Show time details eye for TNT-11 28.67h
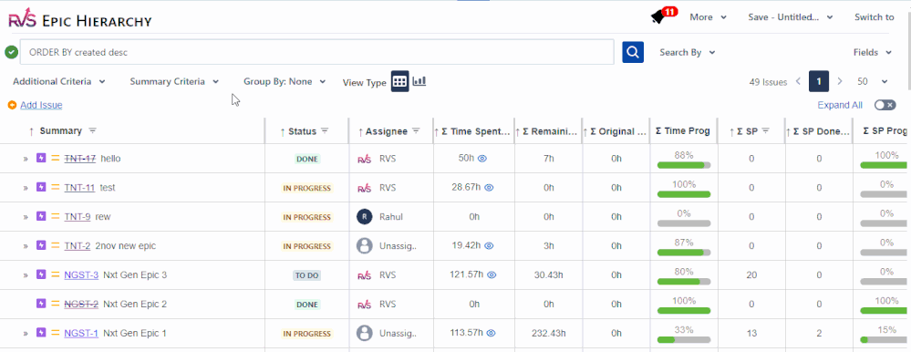The height and width of the screenshot is (352, 911). pos(489,188)
